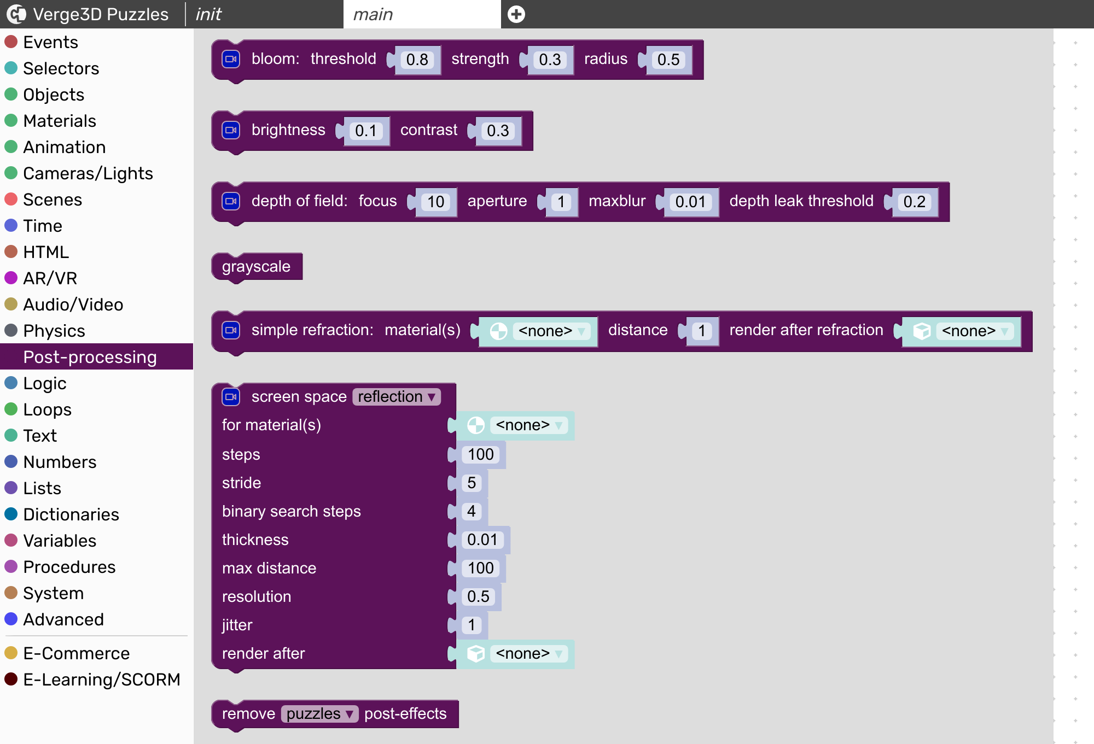
Task: Click camera icon on depth of field block
Action: [x=231, y=201]
